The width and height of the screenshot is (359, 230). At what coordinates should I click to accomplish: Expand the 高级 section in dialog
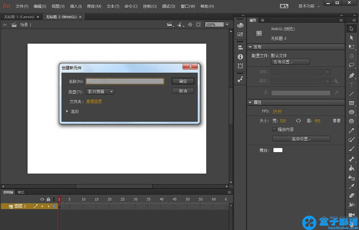coord(67,111)
